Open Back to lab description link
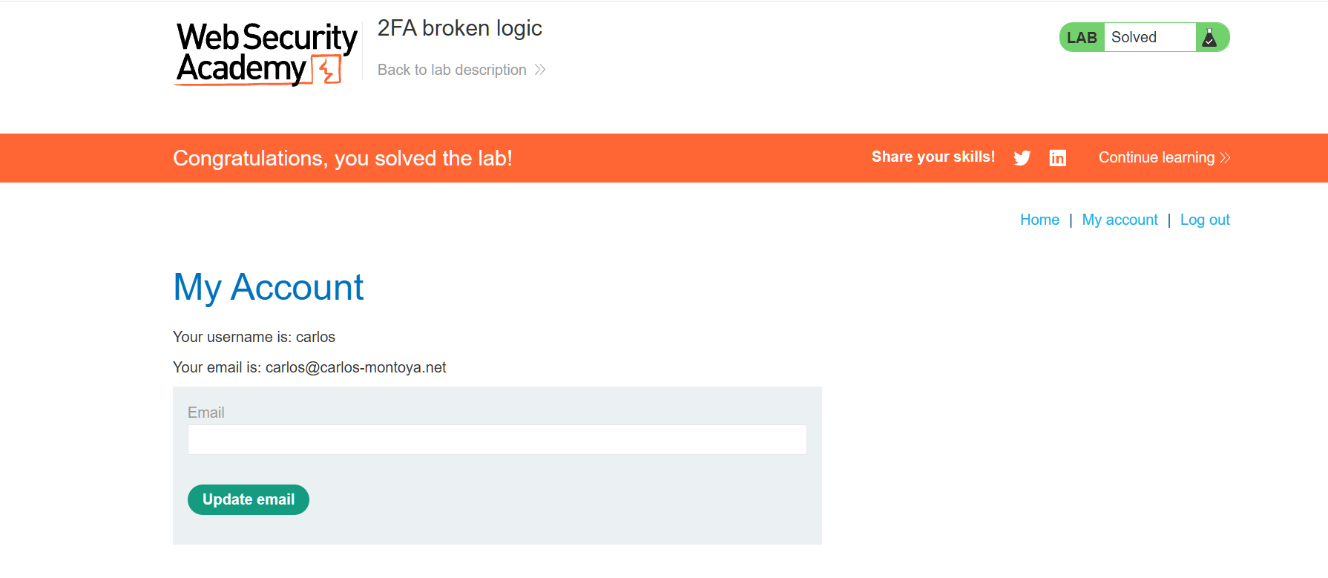 click(452, 70)
